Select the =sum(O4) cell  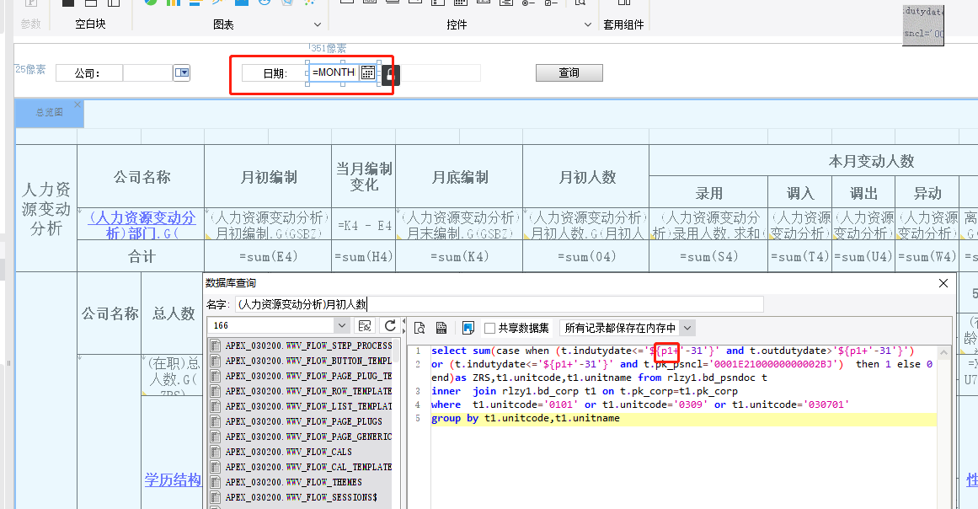pyautogui.click(x=586, y=256)
